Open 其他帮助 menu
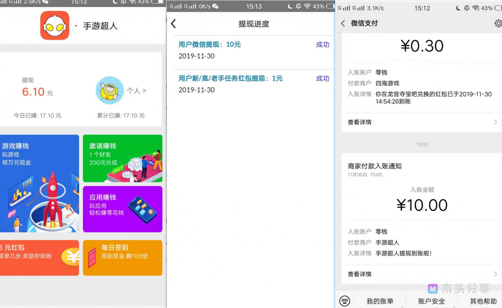This screenshot has width=502, height=308. pos(483,301)
